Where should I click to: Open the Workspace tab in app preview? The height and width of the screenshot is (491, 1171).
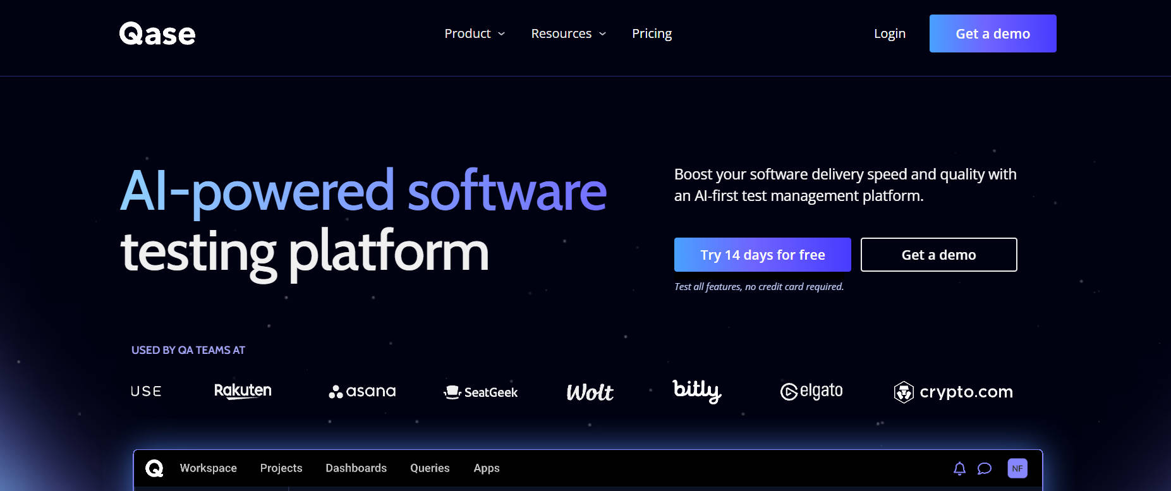pyautogui.click(x=209, y=468)
